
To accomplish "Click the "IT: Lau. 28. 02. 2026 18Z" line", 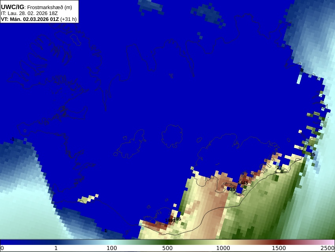I will click(x=29, y=13).
